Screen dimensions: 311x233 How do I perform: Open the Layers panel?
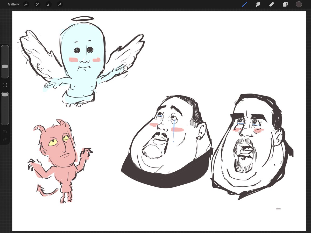(285, 4)
